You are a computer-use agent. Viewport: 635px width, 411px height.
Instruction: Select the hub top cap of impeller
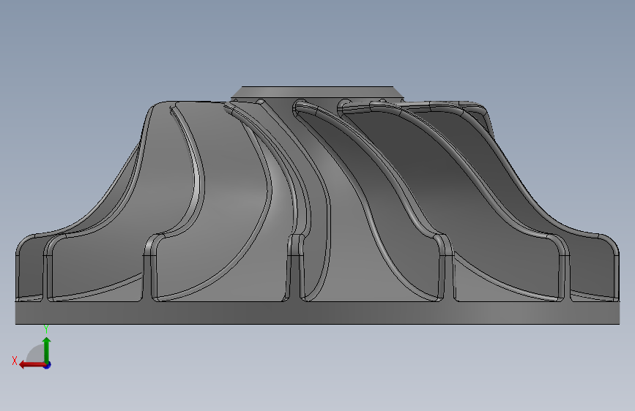point(318,92)
